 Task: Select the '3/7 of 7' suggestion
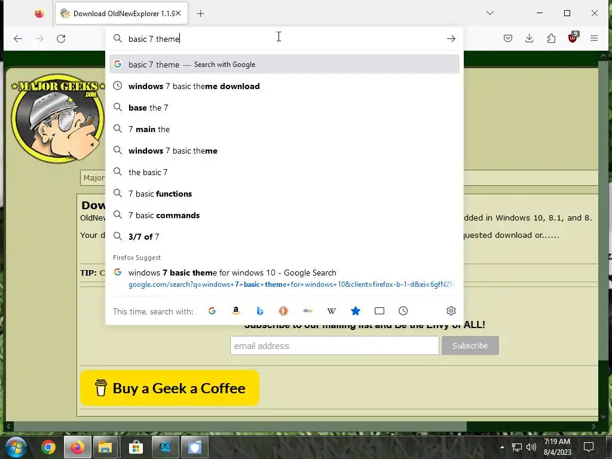[284, 237]
